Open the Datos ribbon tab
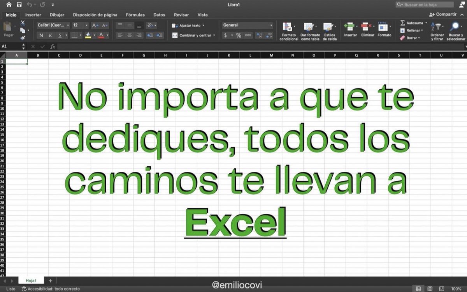467x292 pixels. 159,15
